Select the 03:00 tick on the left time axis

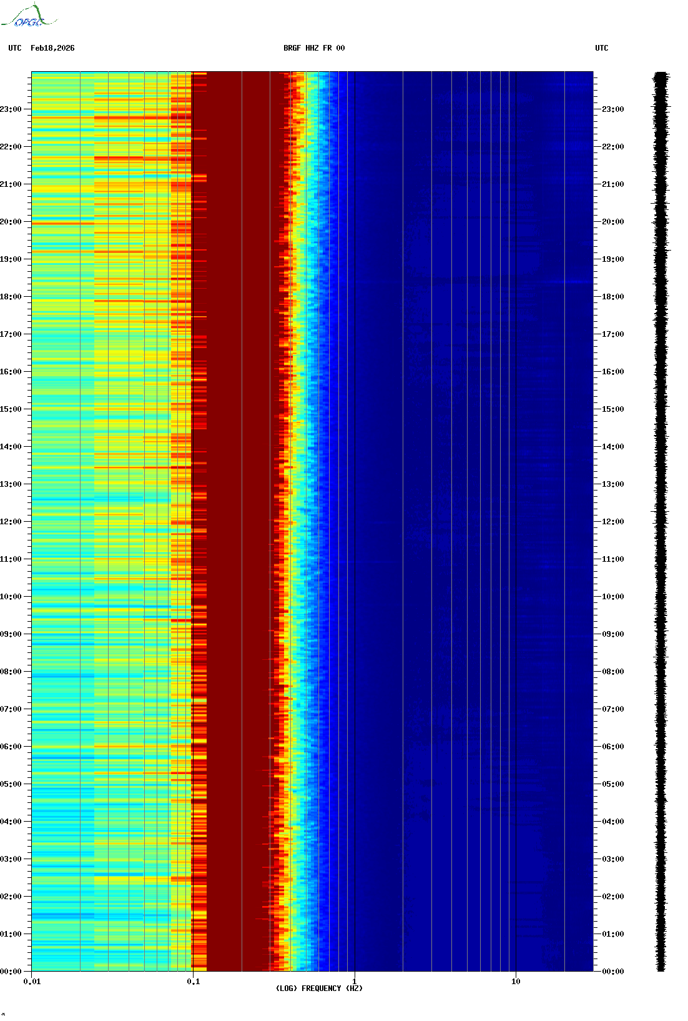click(x=11, y=859)
